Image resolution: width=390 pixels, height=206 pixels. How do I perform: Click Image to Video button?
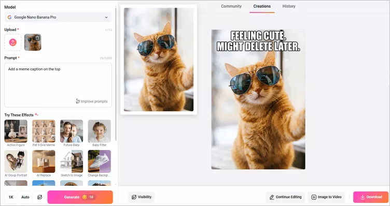point(326,197)
